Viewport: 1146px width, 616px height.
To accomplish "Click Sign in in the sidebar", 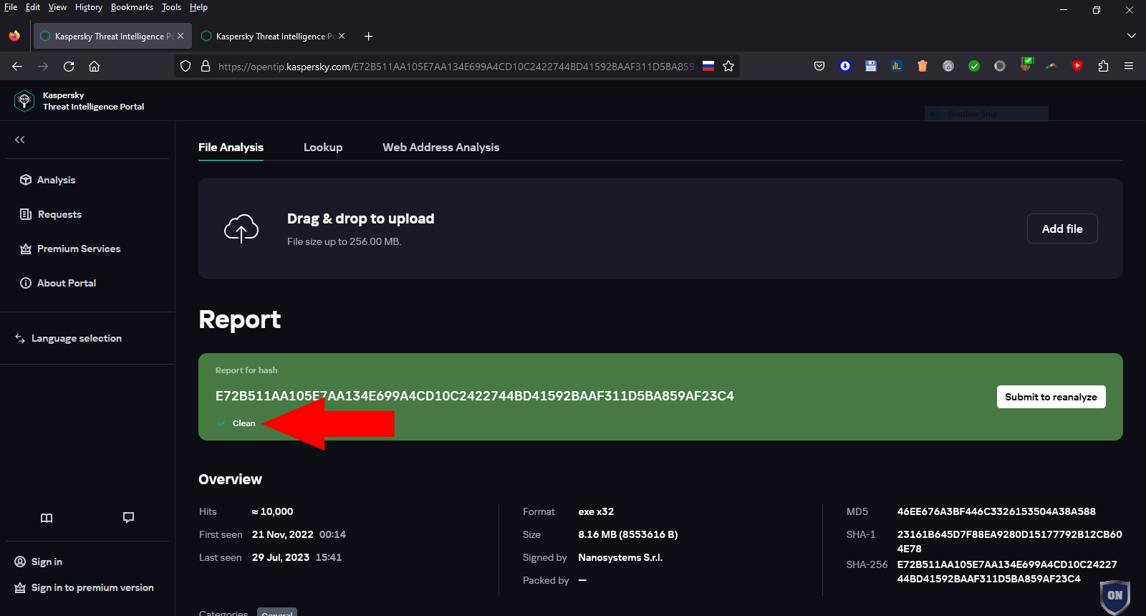I will 39,562.
